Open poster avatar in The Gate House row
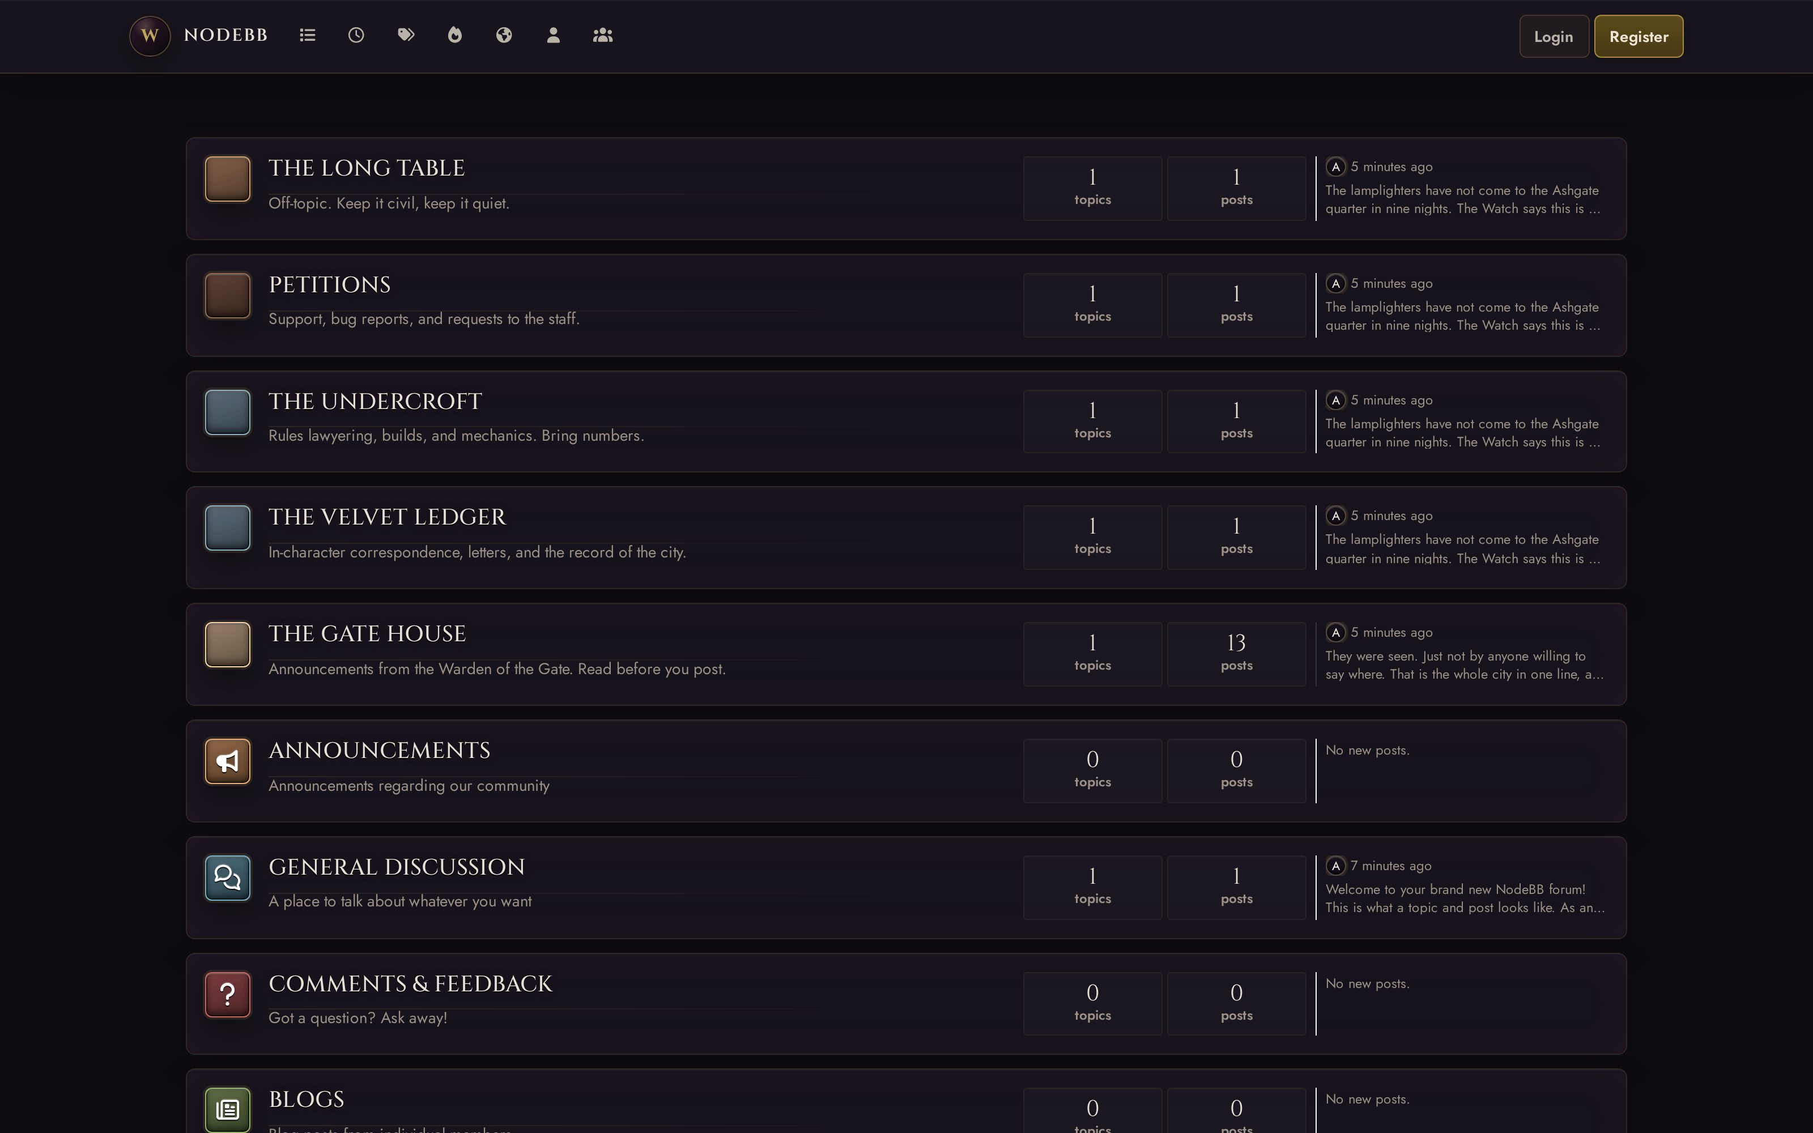1813x1133 pixels. point(1336,632)
